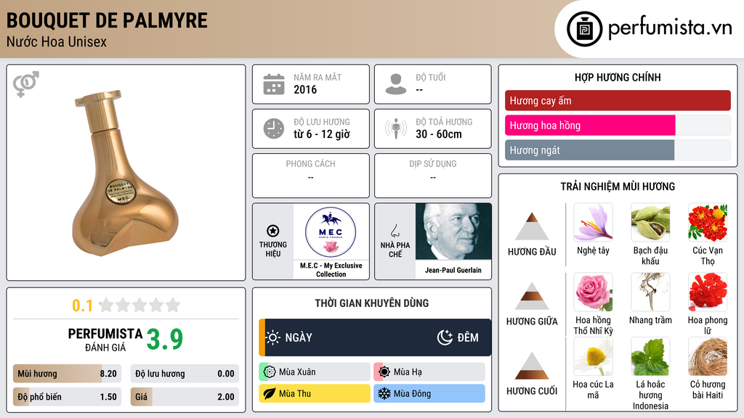Click the release year value 2016
Viewport: 744px width, 418px height.
click(x=305, y=89)
